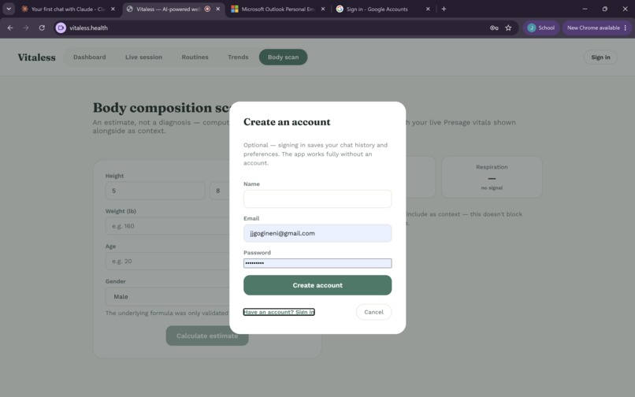Close the Claude chat tab
635x397 pixels.
[x=113, y=9]
